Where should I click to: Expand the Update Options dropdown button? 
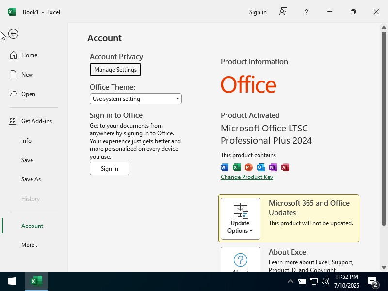(240, 219)
